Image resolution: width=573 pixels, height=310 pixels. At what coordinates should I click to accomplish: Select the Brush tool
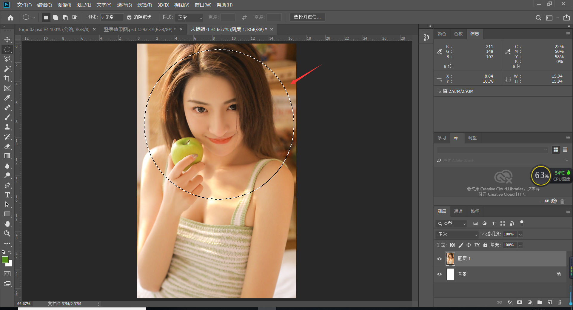pyautogui.click(x=7, y=117)
